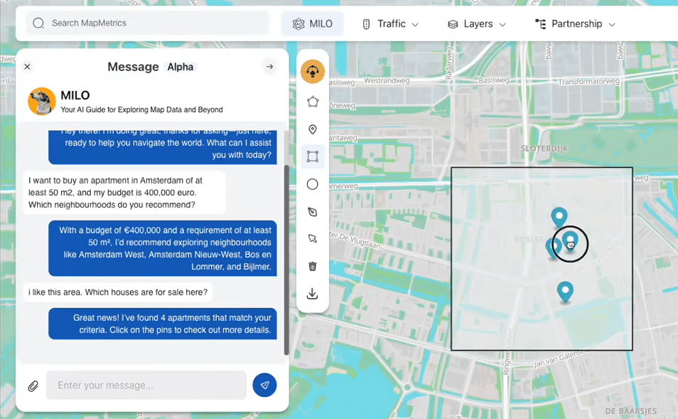Expand the Layers dropdown
Viewport: 678px width, 419px height.
(x=476, y=23)
